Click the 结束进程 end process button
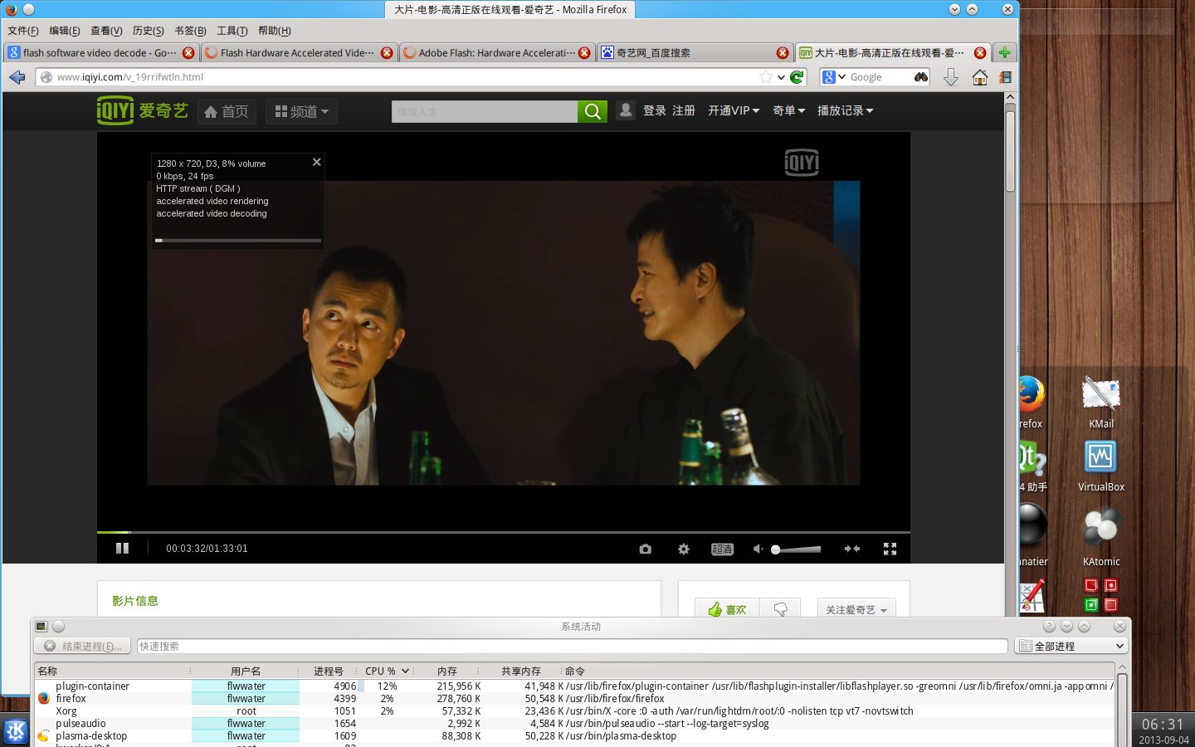The width and height of the screenshot is (1195, 747). (x=82, y=646)
